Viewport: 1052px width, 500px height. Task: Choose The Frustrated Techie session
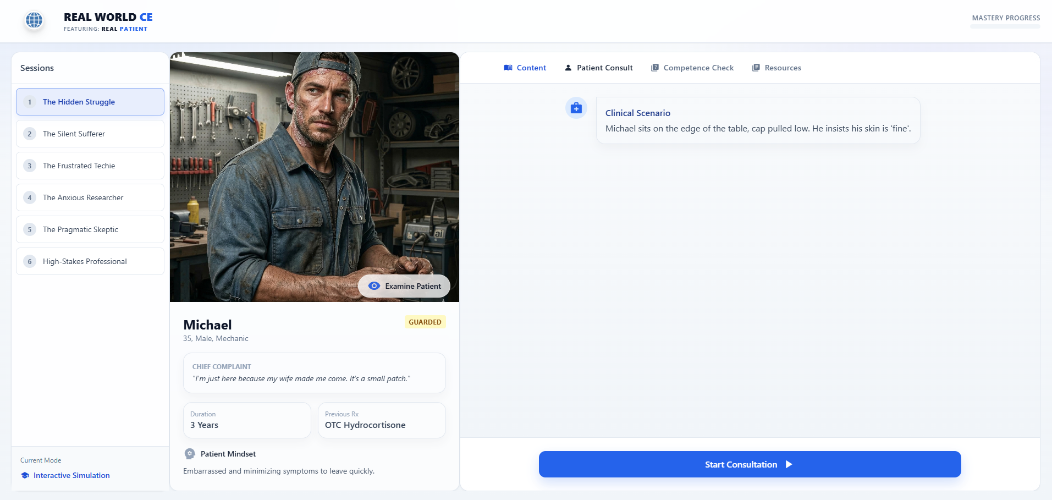[x=90, y=166]
